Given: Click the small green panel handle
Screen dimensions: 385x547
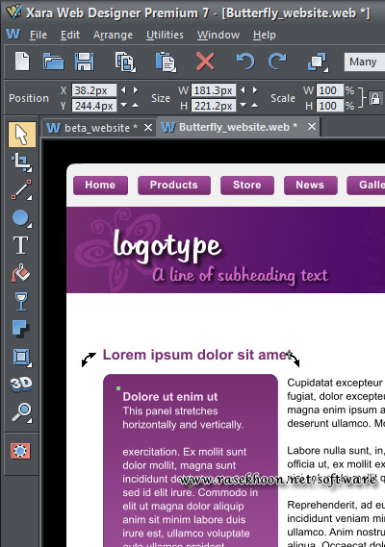Looking at the screenshot, I should [x=118, y=388].
